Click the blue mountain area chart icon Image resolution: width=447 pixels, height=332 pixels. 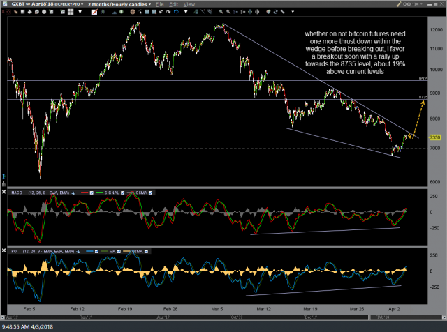(x=115, y=12)
